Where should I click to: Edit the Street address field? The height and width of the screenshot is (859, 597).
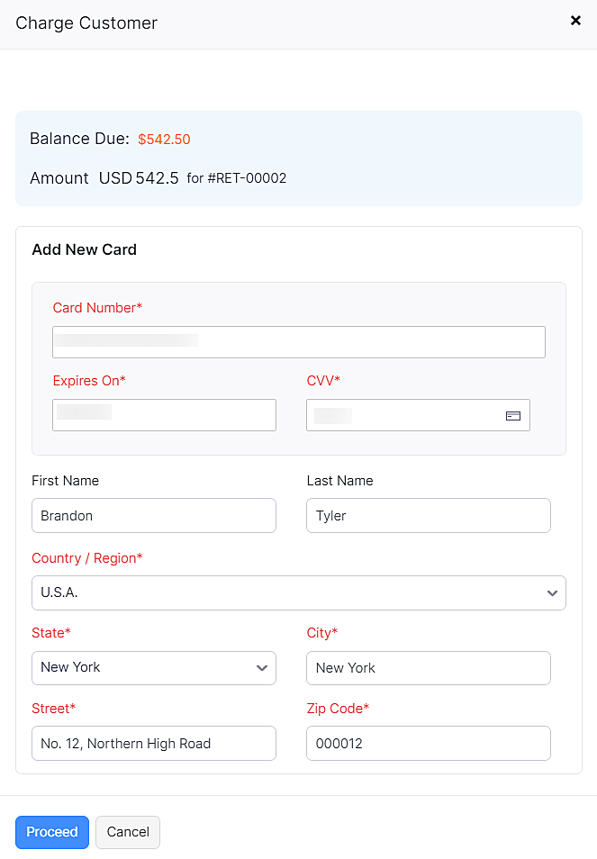click(153, 744)
